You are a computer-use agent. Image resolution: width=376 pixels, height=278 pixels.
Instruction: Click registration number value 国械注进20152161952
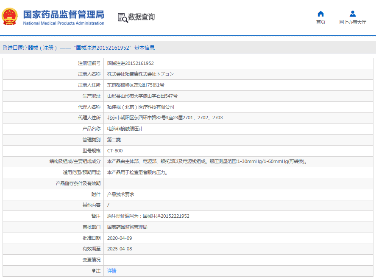(130, 63)
